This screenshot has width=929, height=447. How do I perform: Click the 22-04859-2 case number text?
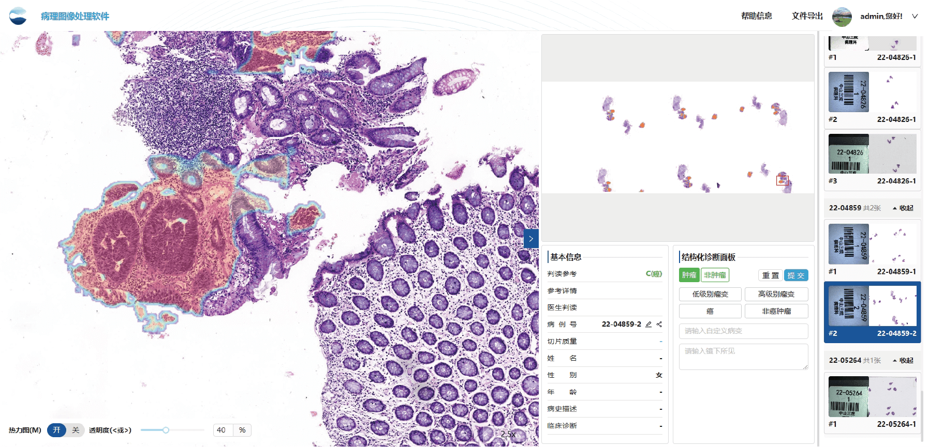click(621, 324)
